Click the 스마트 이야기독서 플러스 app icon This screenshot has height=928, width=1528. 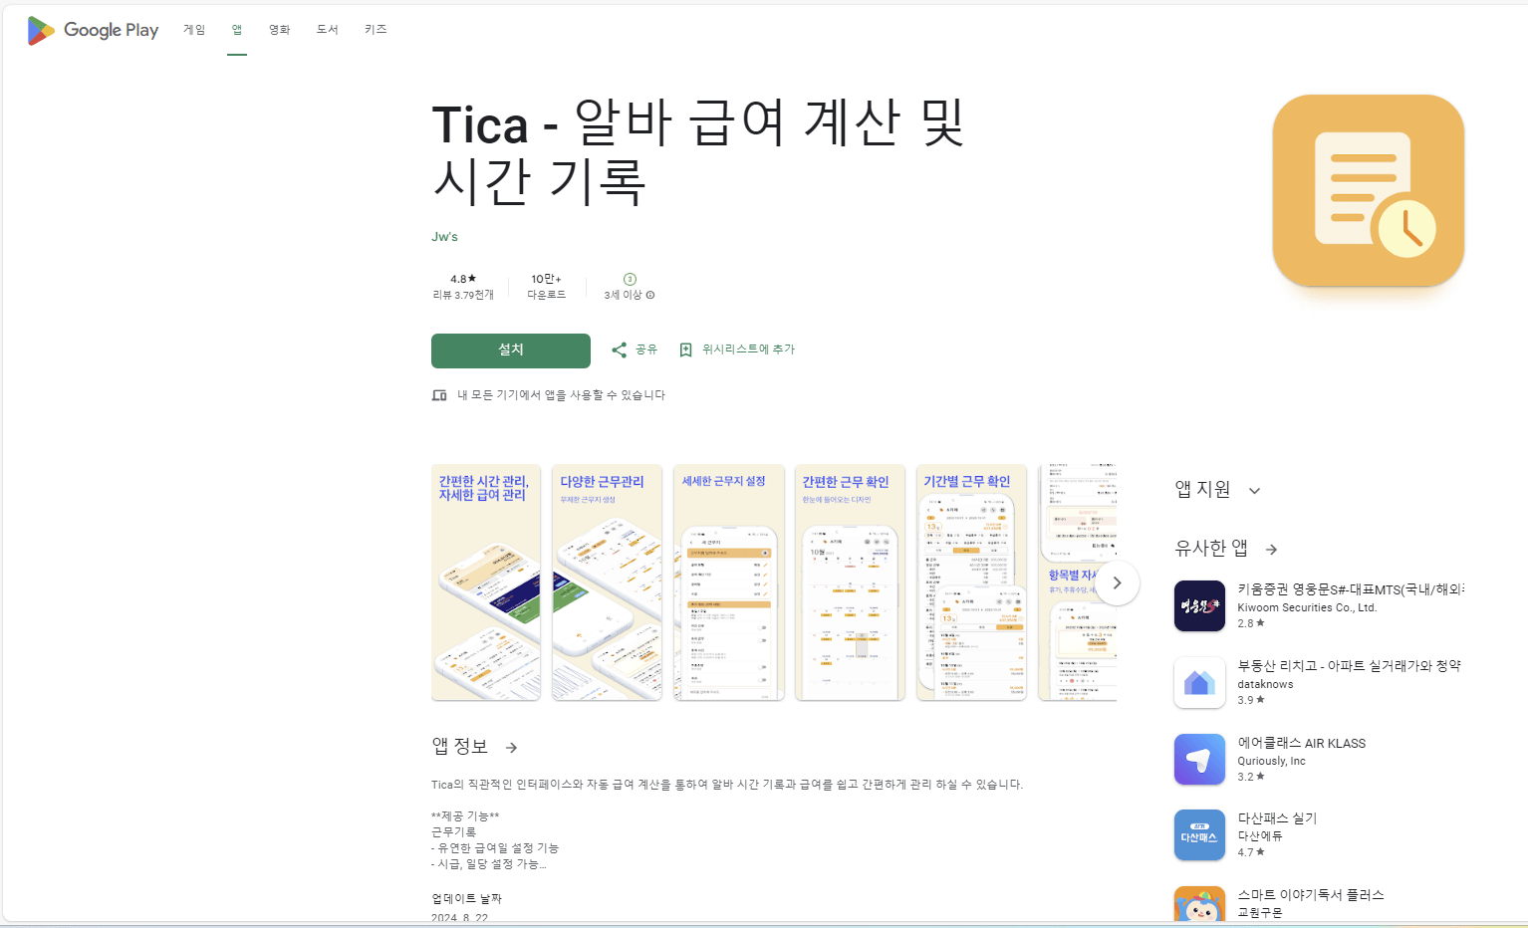click(1199, 906)
